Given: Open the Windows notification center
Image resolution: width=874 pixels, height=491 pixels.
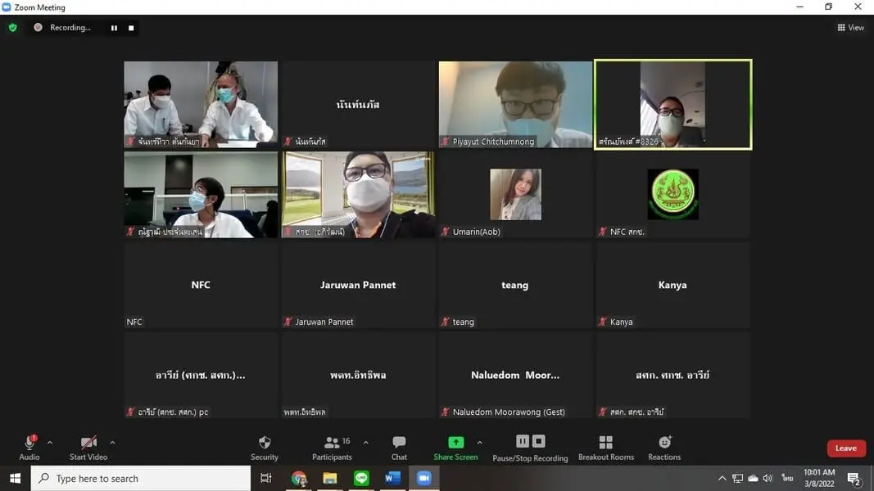Looking at the screenshot, I should click(x=854, y=478).
